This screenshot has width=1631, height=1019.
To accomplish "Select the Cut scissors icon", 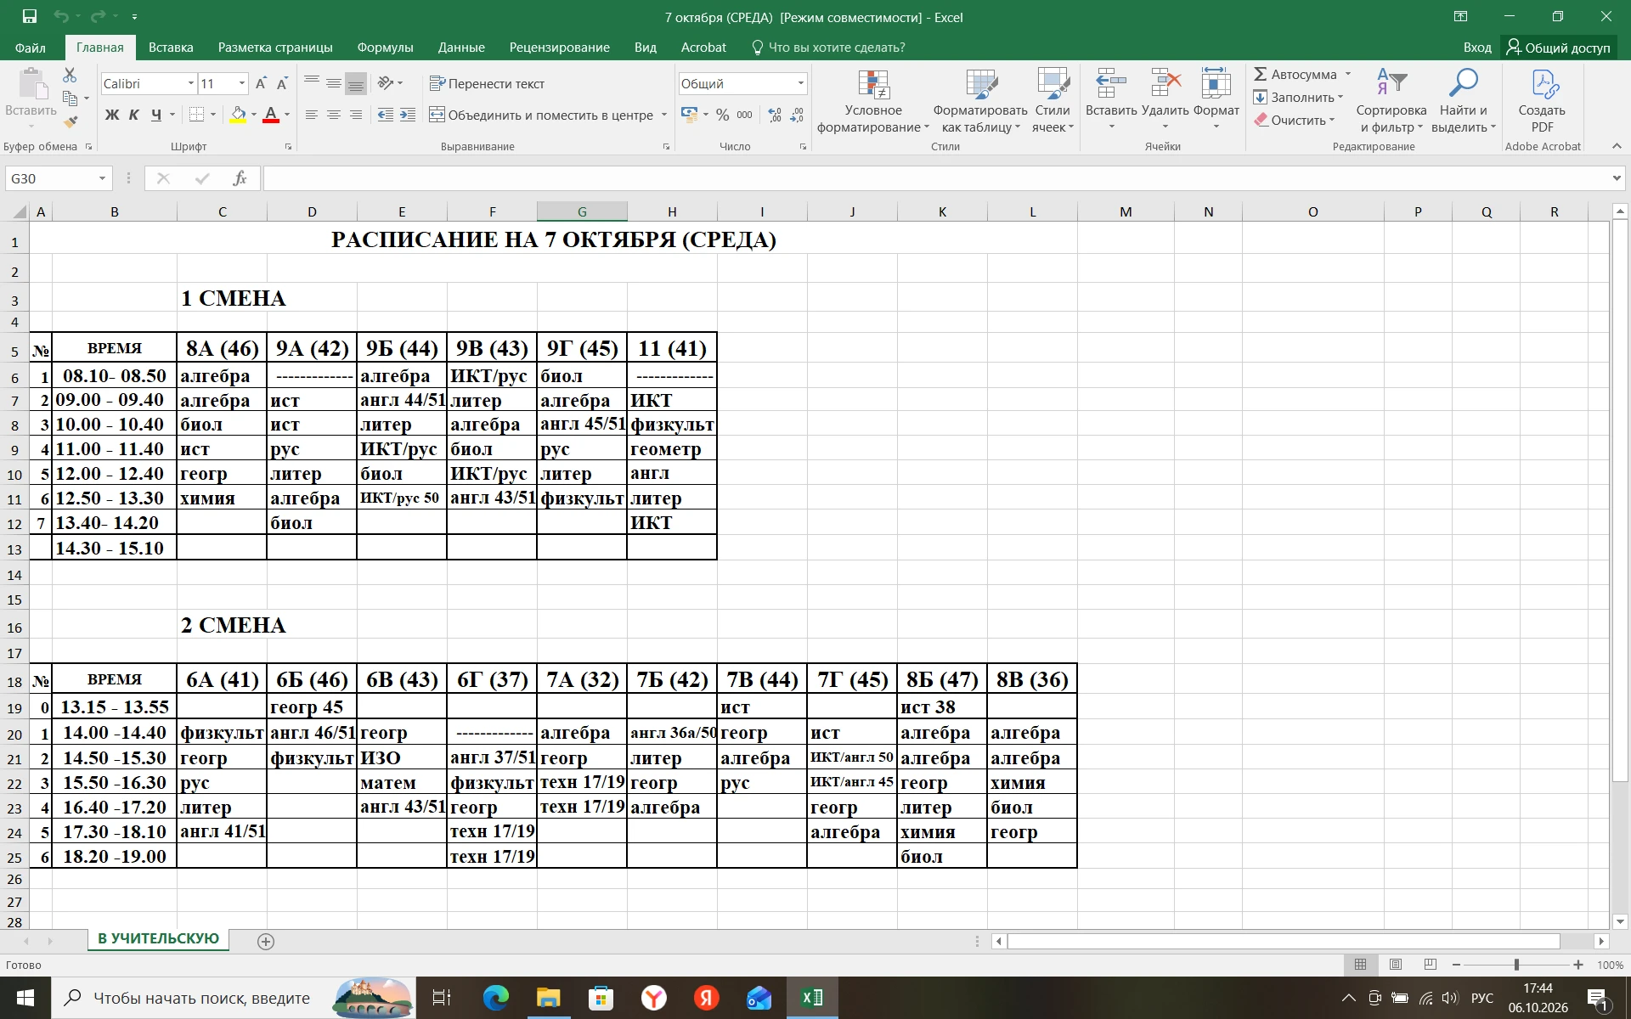I will coord(71,75).
